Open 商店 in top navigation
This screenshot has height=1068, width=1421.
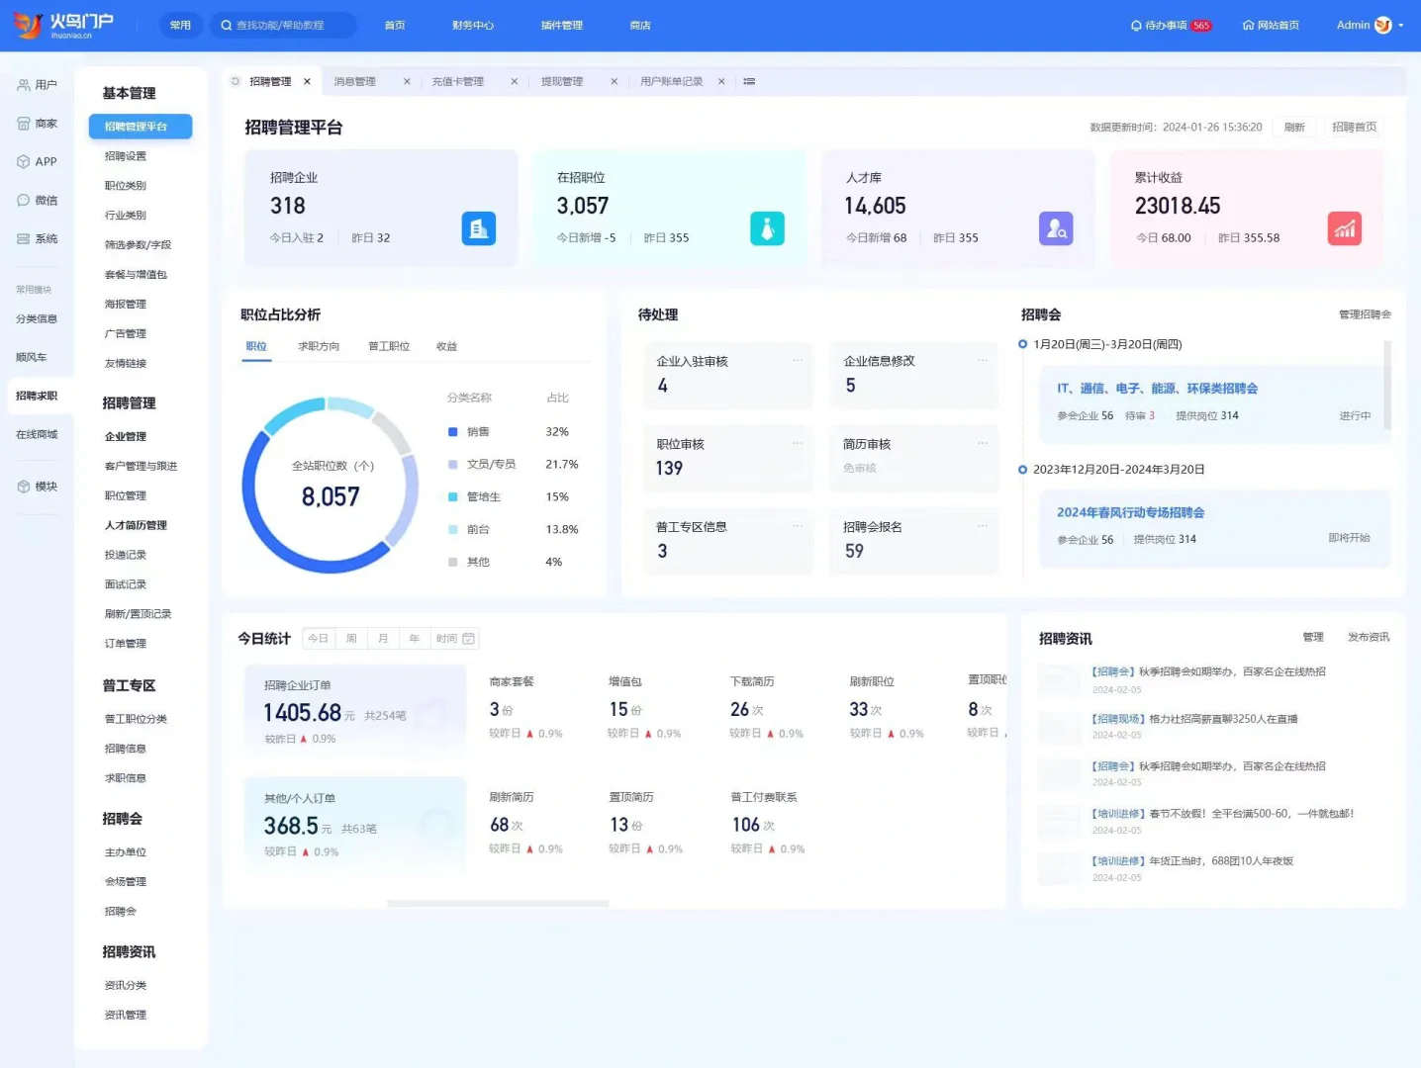click(x=640, y=26)
